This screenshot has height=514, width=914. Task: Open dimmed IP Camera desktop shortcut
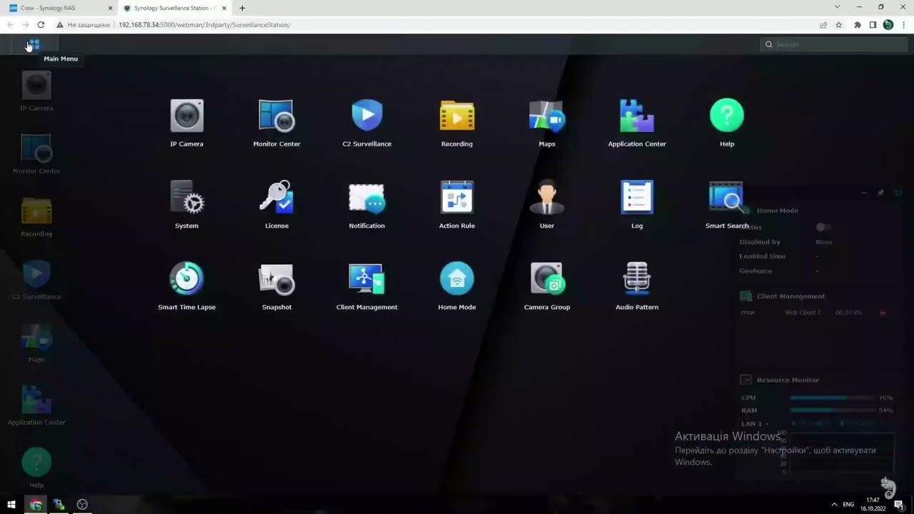36,91
